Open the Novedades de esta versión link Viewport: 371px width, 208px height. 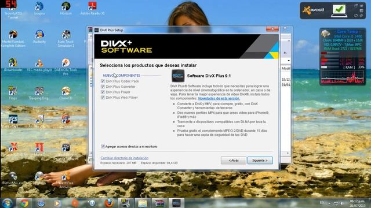point(219,98)
